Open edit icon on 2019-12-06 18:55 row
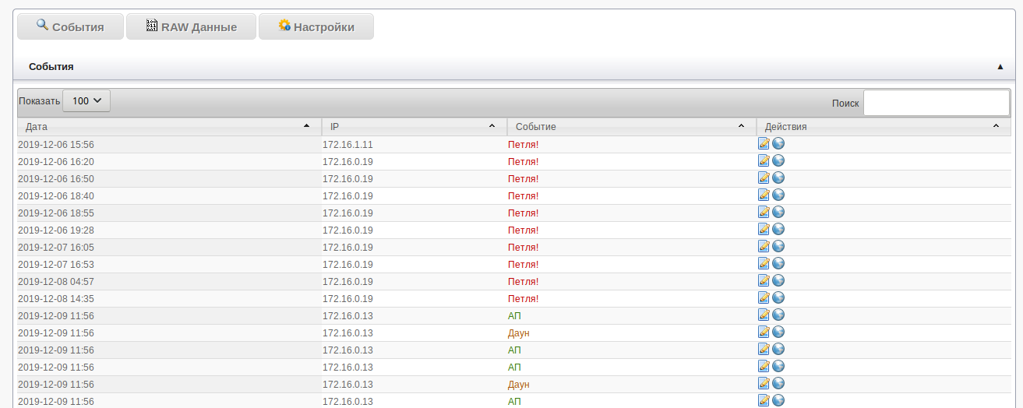 (x=764, y=212)
